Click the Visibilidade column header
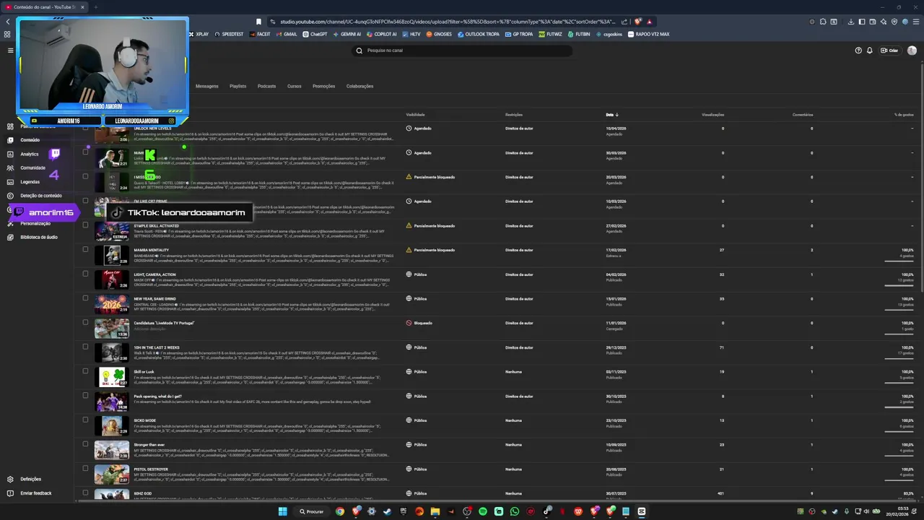The height and width of the screenshot is (520, 924). coord(415,115)
